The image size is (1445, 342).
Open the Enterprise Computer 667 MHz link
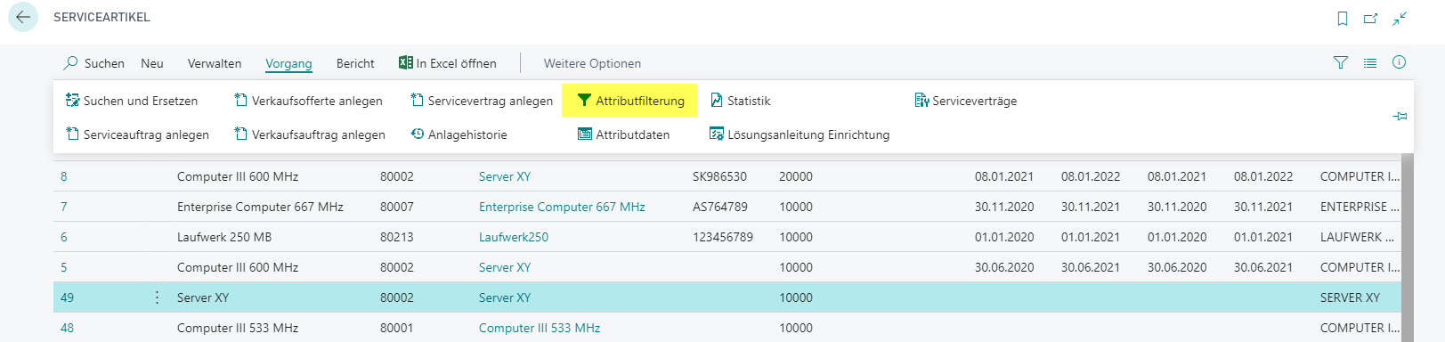[562, 207]
